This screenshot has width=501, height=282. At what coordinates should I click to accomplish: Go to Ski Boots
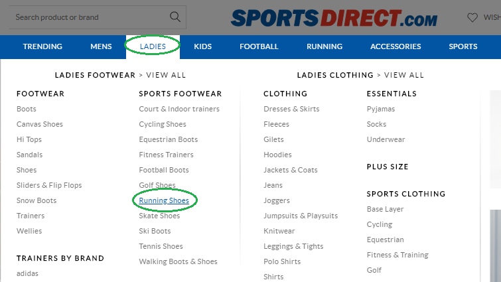[x=155, y=231]
